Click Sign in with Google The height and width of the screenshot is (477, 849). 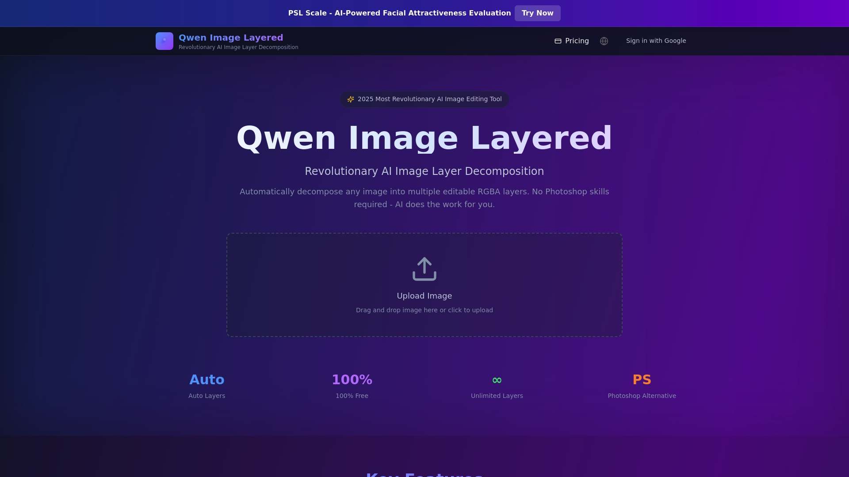656,41
